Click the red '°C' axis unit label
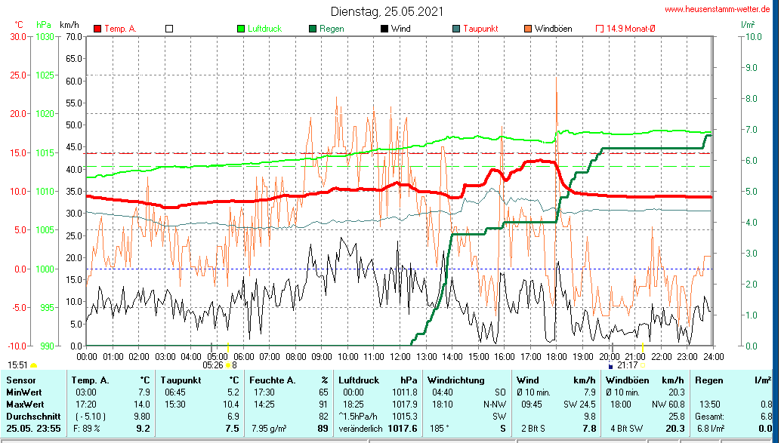Image resolution: width=781 pixels, height=443 pixels. (x=18, y=25)
